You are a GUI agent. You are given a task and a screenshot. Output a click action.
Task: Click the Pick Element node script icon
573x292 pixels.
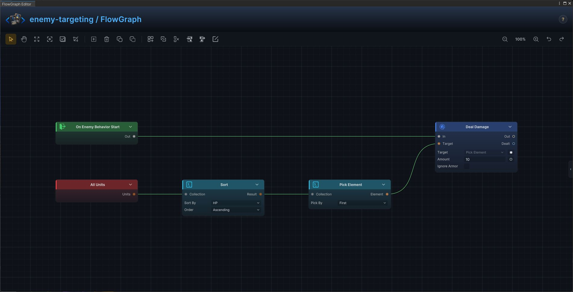point(316,185)
